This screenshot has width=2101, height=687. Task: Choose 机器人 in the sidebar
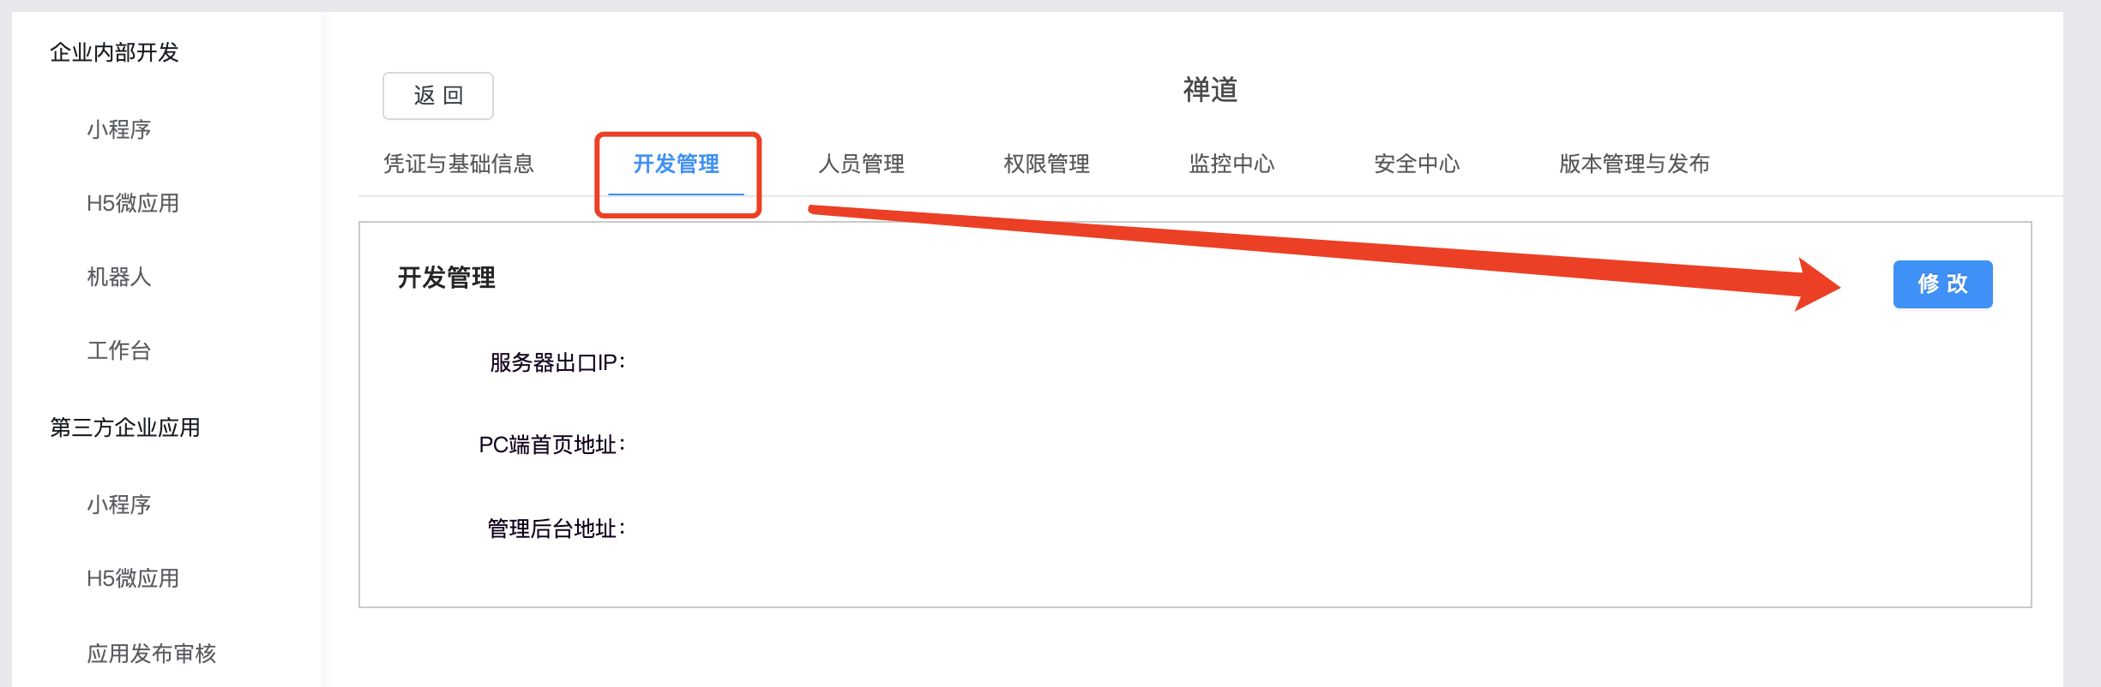(x=119, y=277)
